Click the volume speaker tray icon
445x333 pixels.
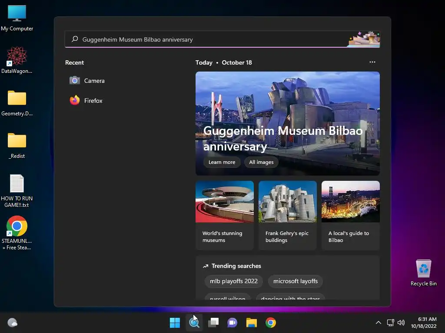pos(401,323)
